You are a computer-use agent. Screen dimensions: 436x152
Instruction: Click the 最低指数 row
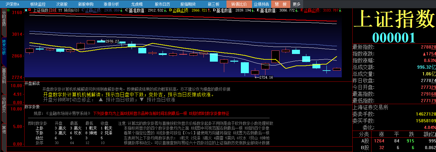click(394, 101)
